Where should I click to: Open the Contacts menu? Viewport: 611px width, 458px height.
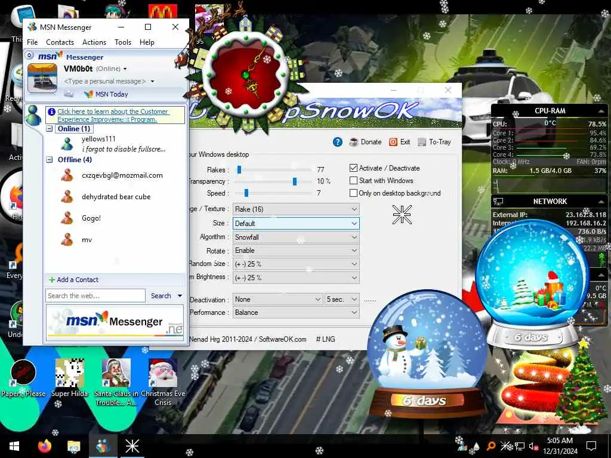click(x=60, y=42)
